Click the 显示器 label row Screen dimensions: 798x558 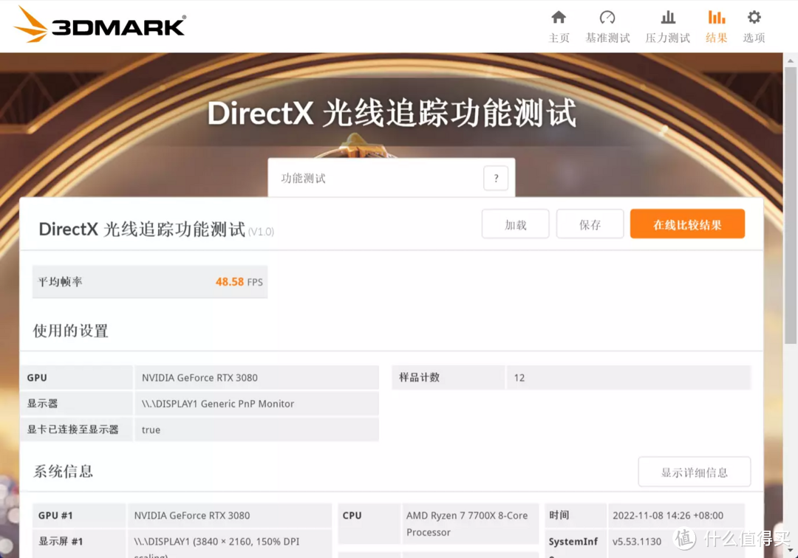click(x=76, y=404)
